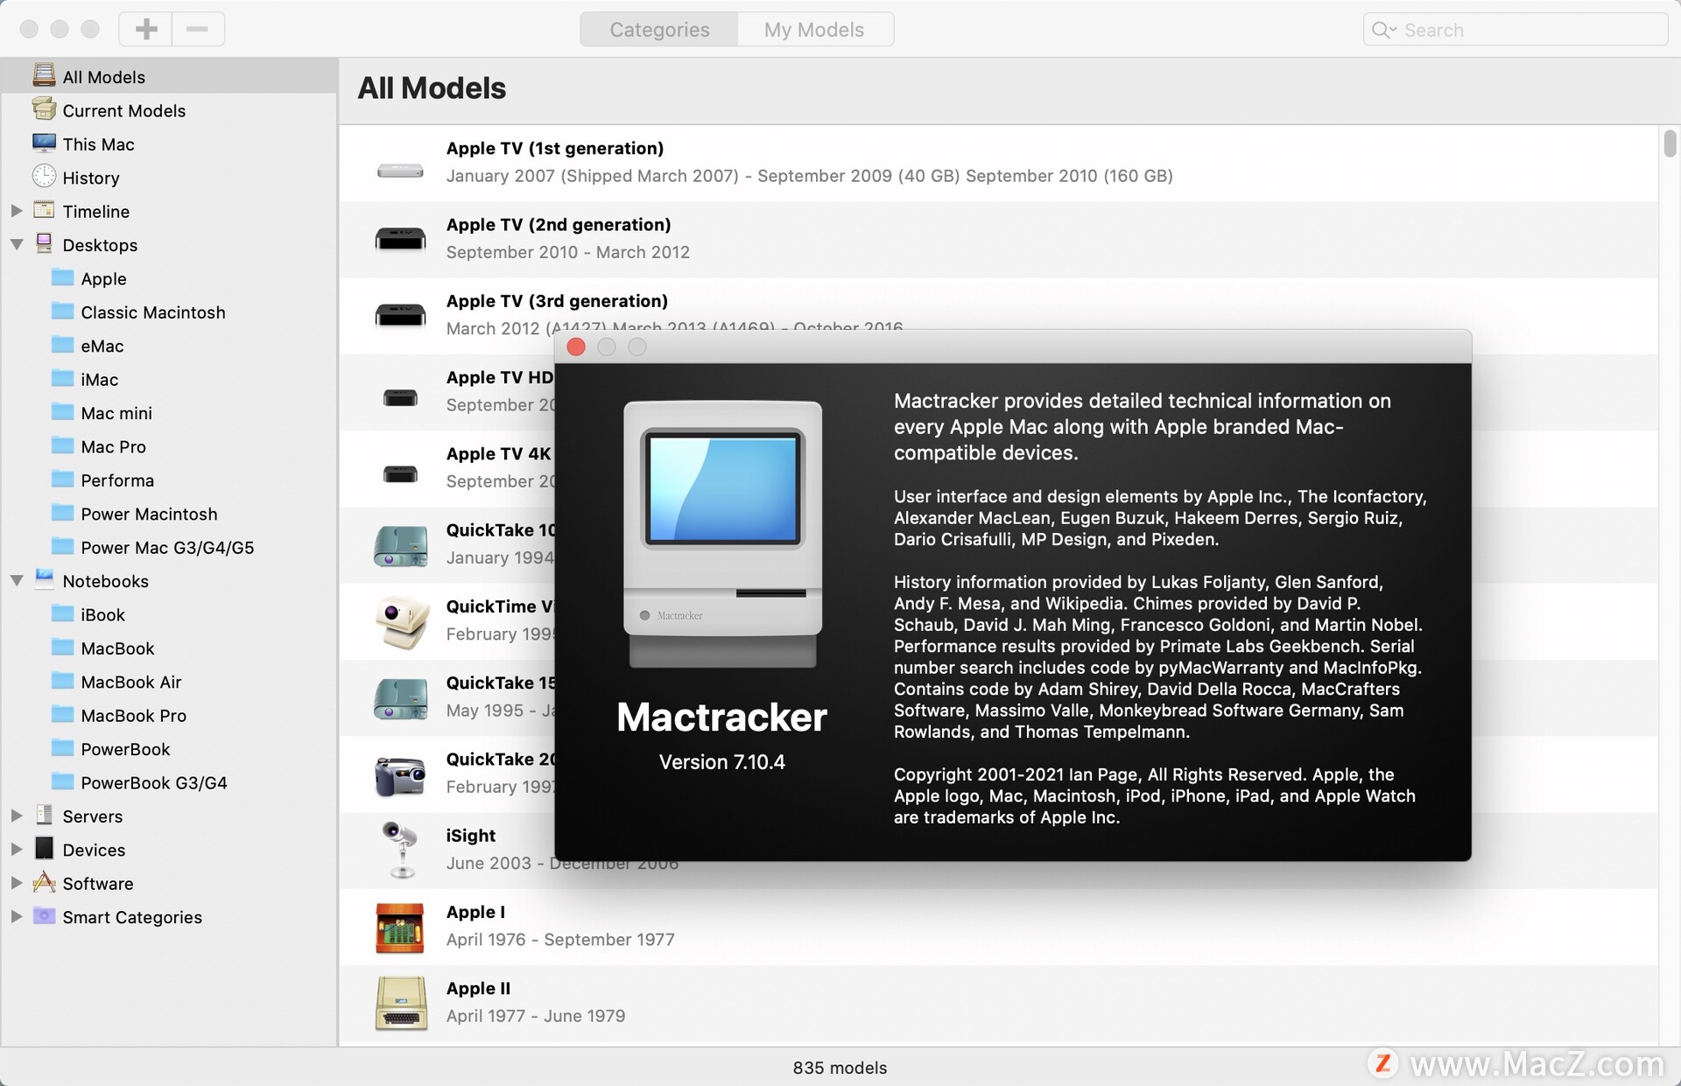Select Apple TV 3rd generation device image

tap(400, 314)
